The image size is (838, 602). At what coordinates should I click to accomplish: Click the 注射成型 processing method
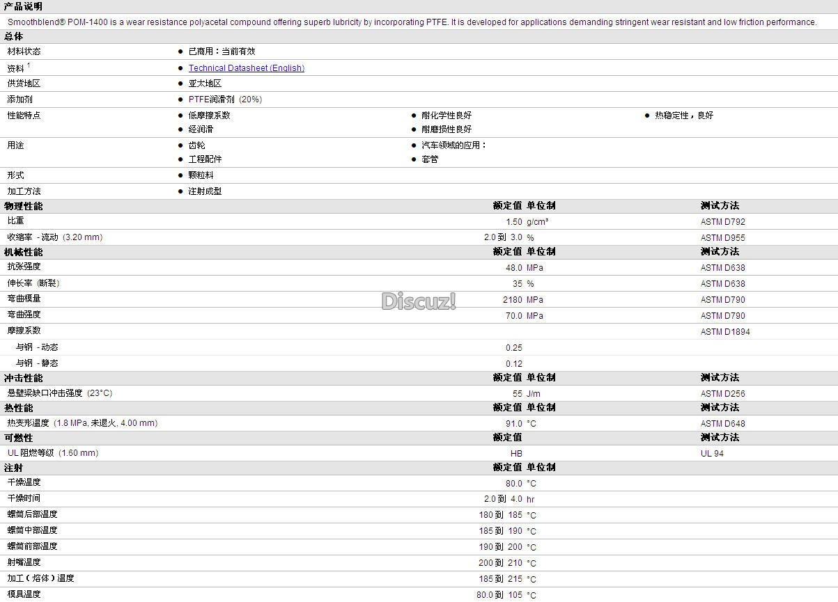(x=205, y=191)
